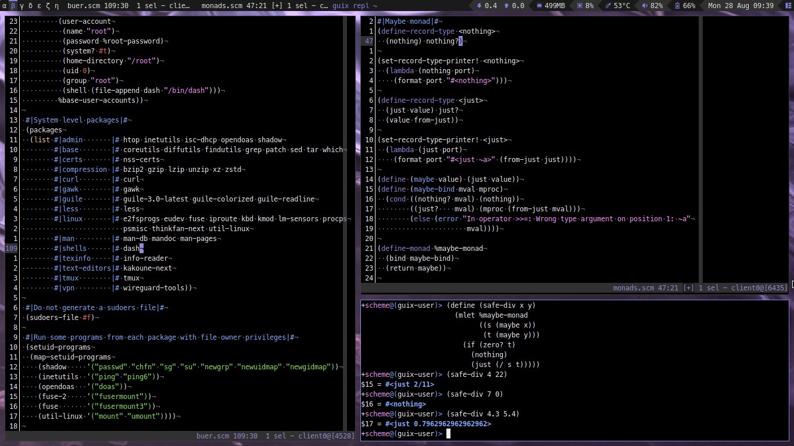Switch to workspace ζ
The height and width of the screenshot is (446, 794).
click(47, 5)
